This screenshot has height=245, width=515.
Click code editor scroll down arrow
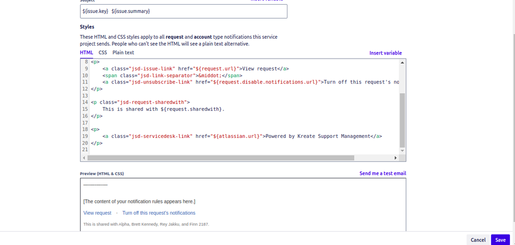[403, 150]
